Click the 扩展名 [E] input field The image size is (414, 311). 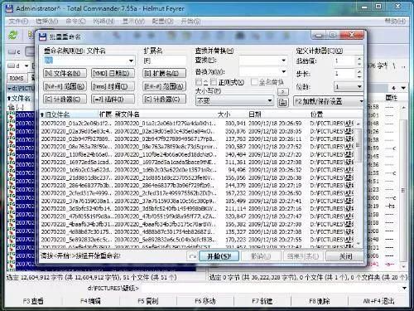(164, 61)
